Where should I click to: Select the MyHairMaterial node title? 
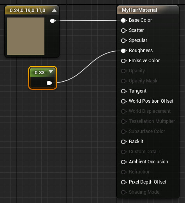tap(139, 10)
